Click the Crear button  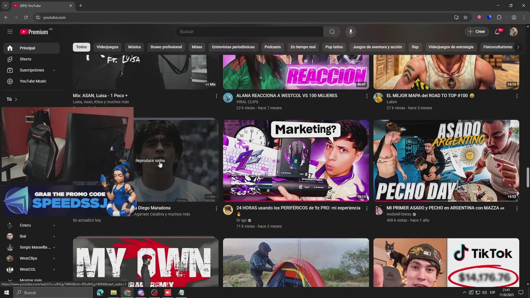click(477, 32)
